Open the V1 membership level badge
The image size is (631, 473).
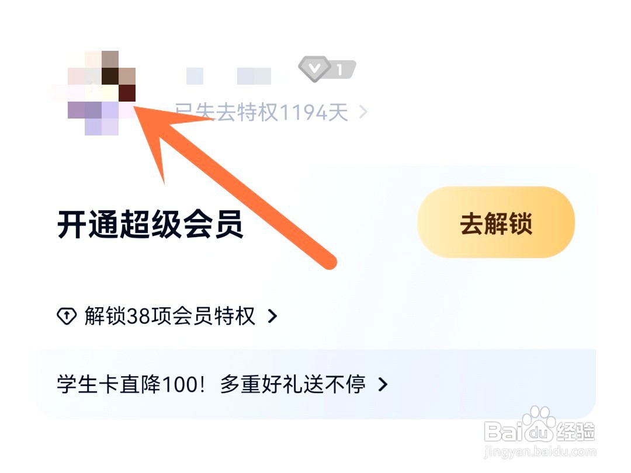(x=327, y=69)
